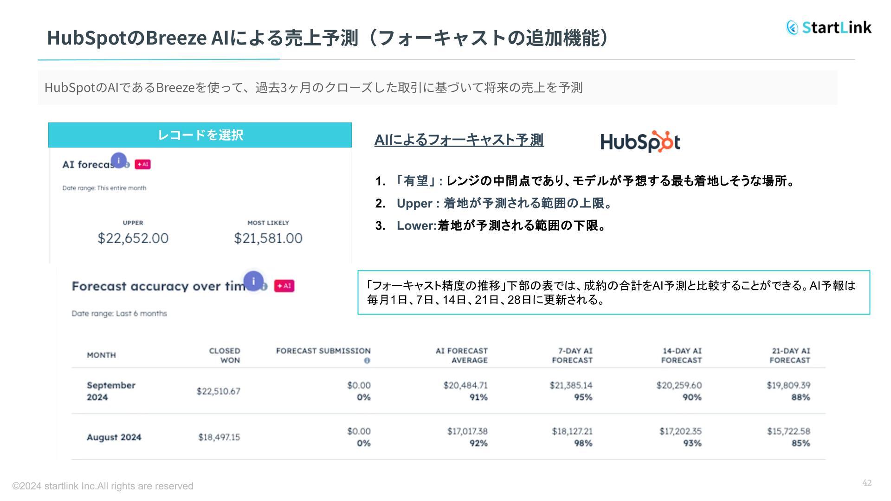Click the purple info icon beside AI forecast
This screenshot has height=501, width=891.
pos(119,161)
